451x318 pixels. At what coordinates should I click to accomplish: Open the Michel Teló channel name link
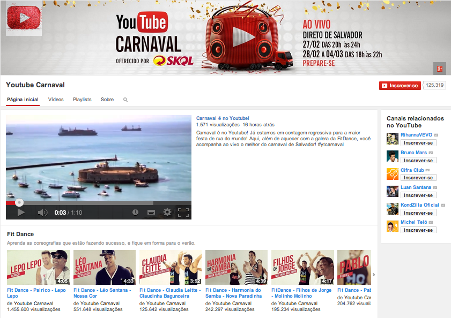click(414, 222)
